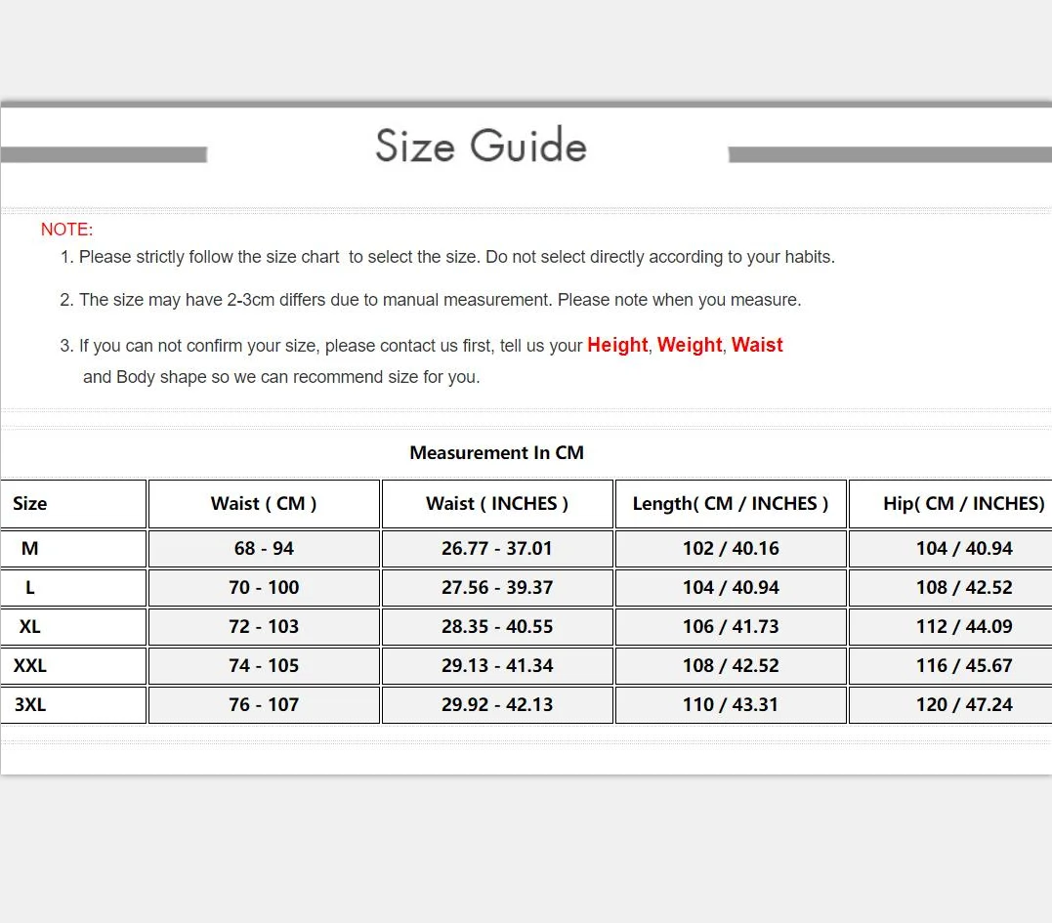The image size is (1052, 923).
Task: Click the "Length( CM / INCHES )" column header
Action: pyautogui.click(x=731, y=504)
